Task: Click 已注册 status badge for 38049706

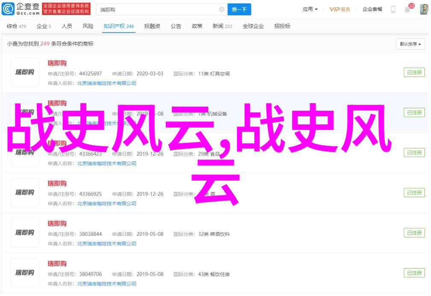Action: tap(414, 273)
